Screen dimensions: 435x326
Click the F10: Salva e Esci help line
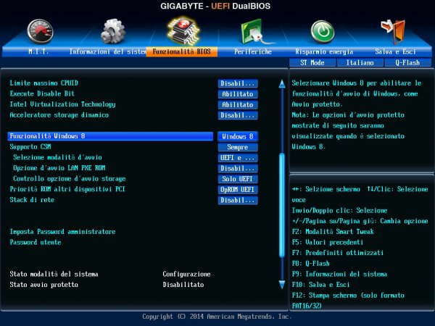click(320, 285)
